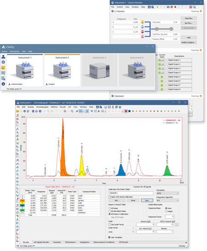Viewport: 207px width, 251px height.
Task: Click the open folder icon in Chromatogram toolbar
Action: tap(17, 111)
